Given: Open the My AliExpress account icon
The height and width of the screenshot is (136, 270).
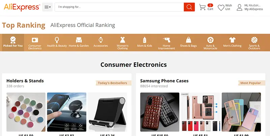Looking at the screenshot, I should pos(239,7).
